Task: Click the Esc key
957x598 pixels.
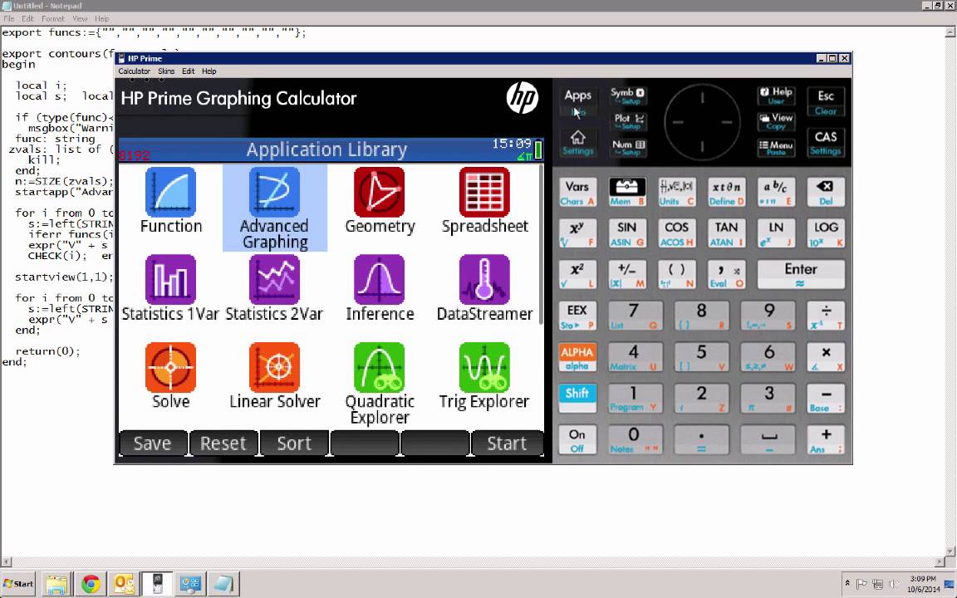Action: coord(826,101)
